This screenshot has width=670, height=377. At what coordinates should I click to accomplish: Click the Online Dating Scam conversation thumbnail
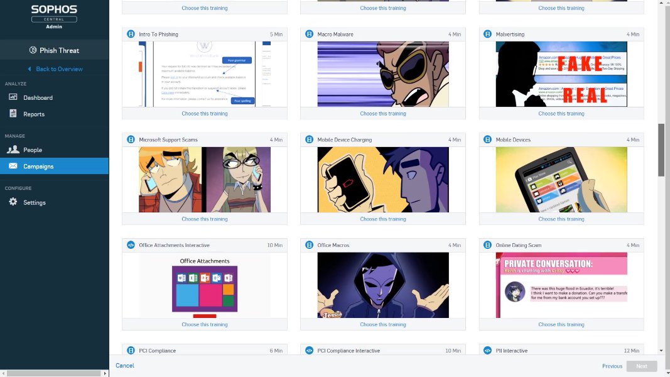561,285
